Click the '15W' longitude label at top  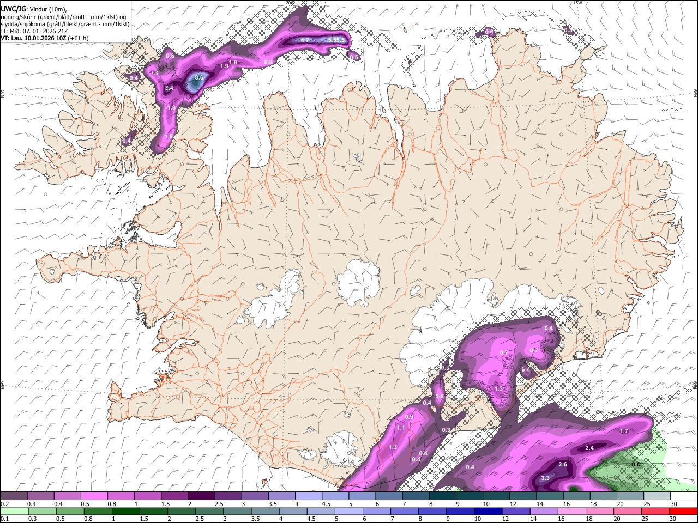[x=578, y=3]
